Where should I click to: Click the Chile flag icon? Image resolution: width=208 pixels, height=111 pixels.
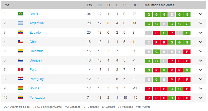[x=20, y=42]
